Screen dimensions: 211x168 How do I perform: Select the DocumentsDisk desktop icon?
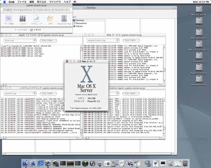(199, 79)
